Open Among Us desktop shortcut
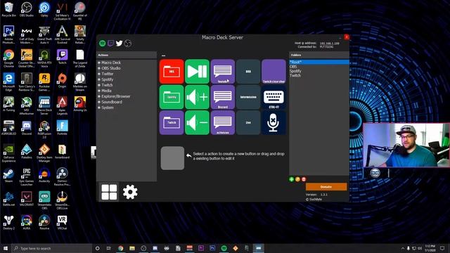Screen dimensions: 450x253 coord(79,104)
